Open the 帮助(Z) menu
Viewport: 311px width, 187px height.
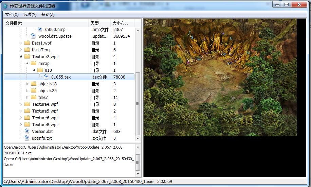tap(48, 15)
